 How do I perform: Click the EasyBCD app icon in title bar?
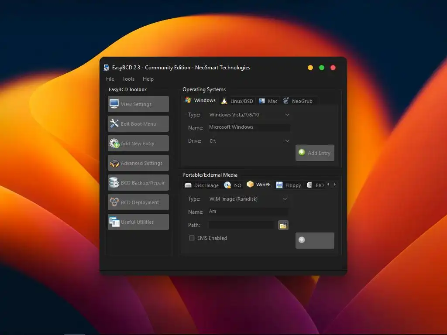tap(107, 68)
